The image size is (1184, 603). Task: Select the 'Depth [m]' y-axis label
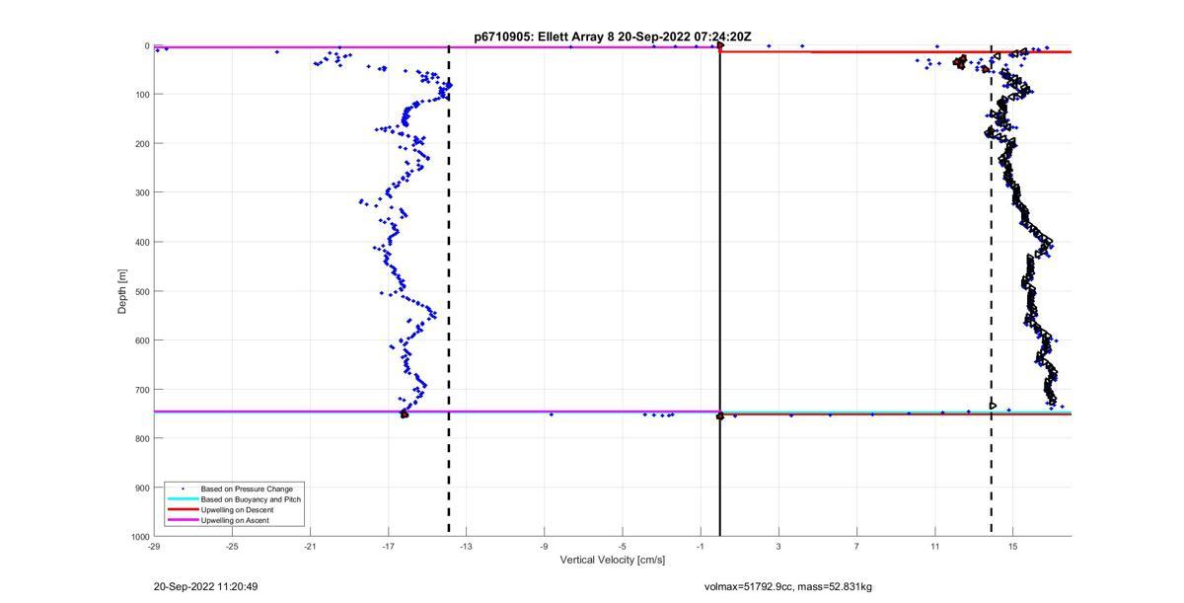[123, 291]
